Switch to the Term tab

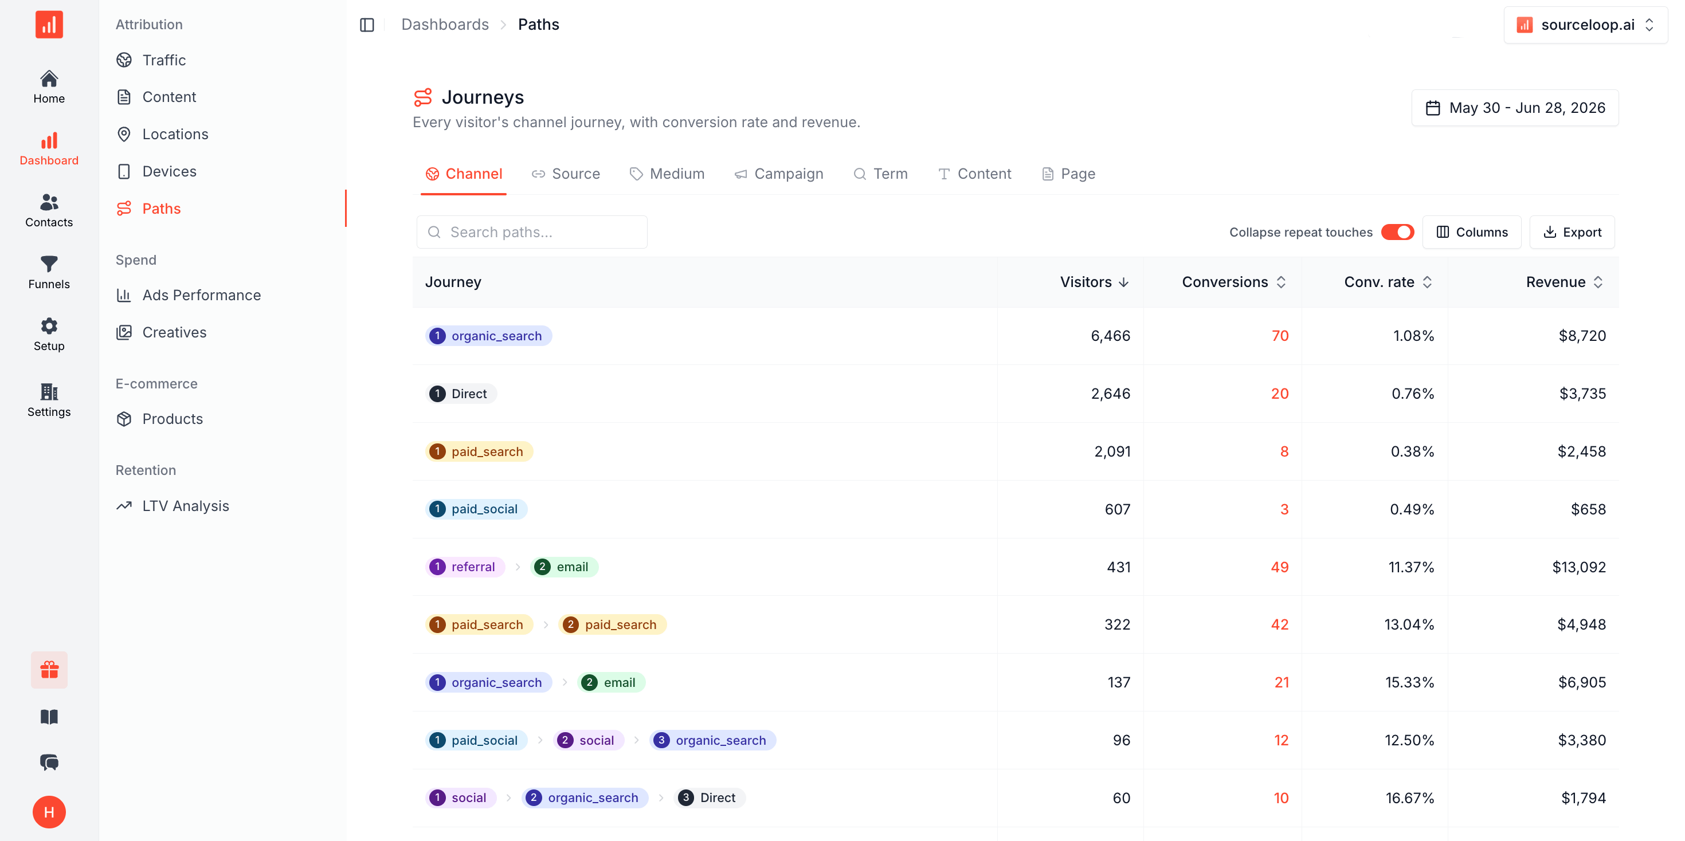tap(880, 174)
